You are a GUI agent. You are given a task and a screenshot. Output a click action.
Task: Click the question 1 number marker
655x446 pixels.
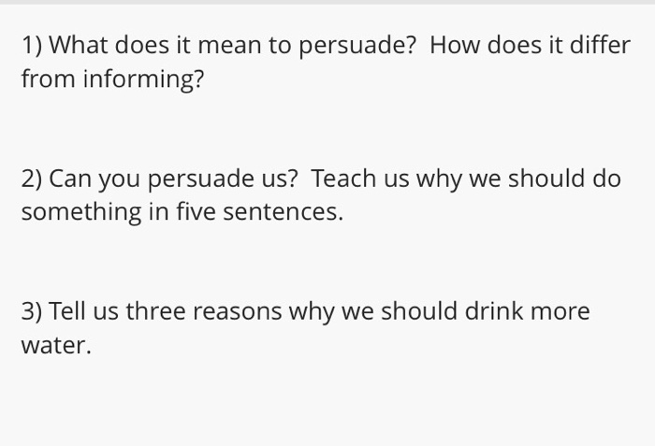tap(32, 45)
